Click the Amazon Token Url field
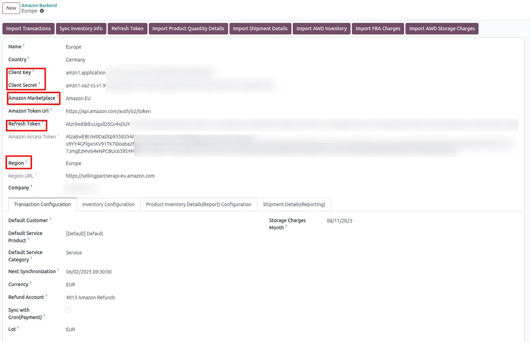 [108, 111]
